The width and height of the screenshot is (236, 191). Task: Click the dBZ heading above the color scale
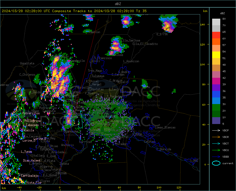(x=222, y=13)
